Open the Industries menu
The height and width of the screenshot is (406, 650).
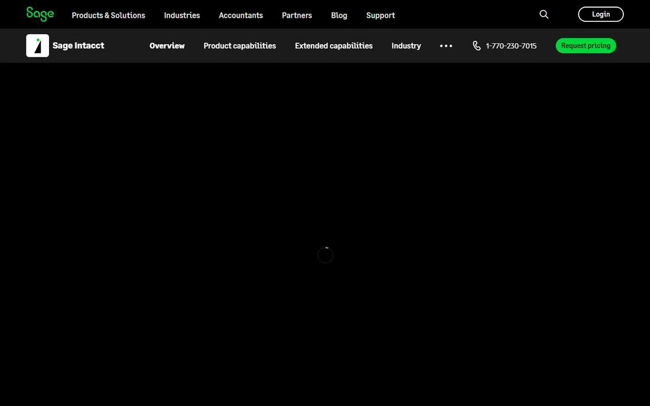point(182,15)
